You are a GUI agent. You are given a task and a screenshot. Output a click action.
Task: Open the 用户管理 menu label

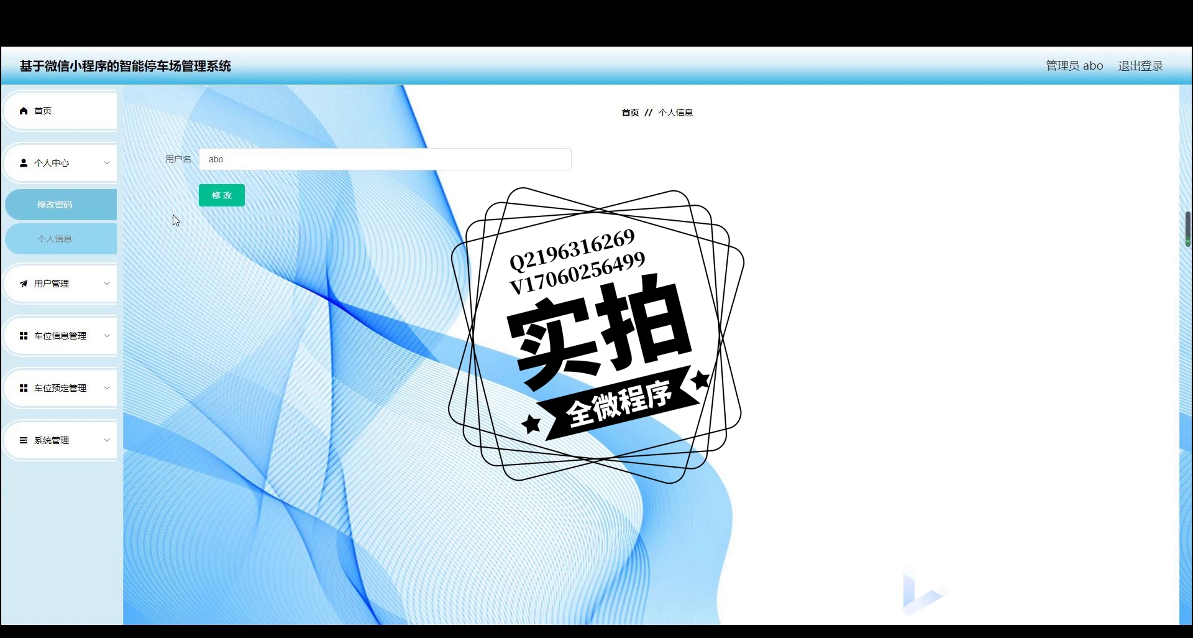(x=52, y=284)
